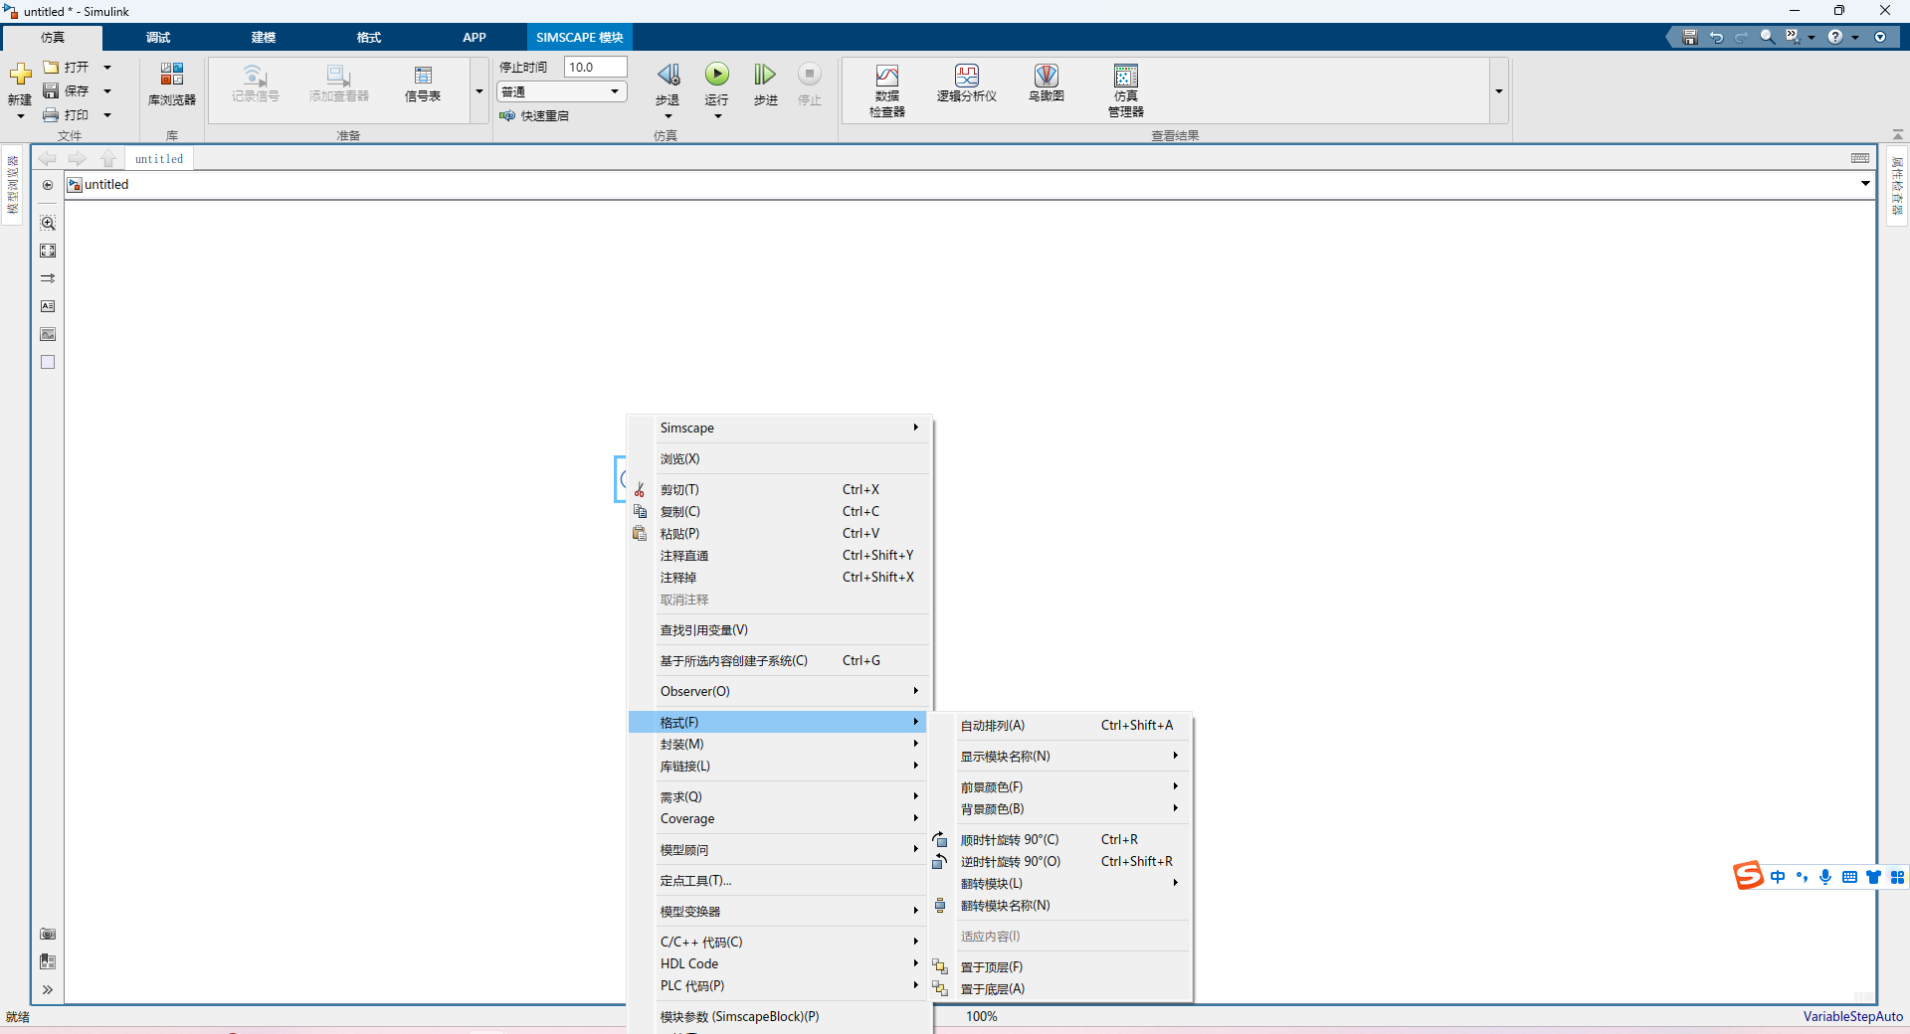Click the Sogou microphone voice icon
The image size is (1910, 1034).
point(1825,877)
